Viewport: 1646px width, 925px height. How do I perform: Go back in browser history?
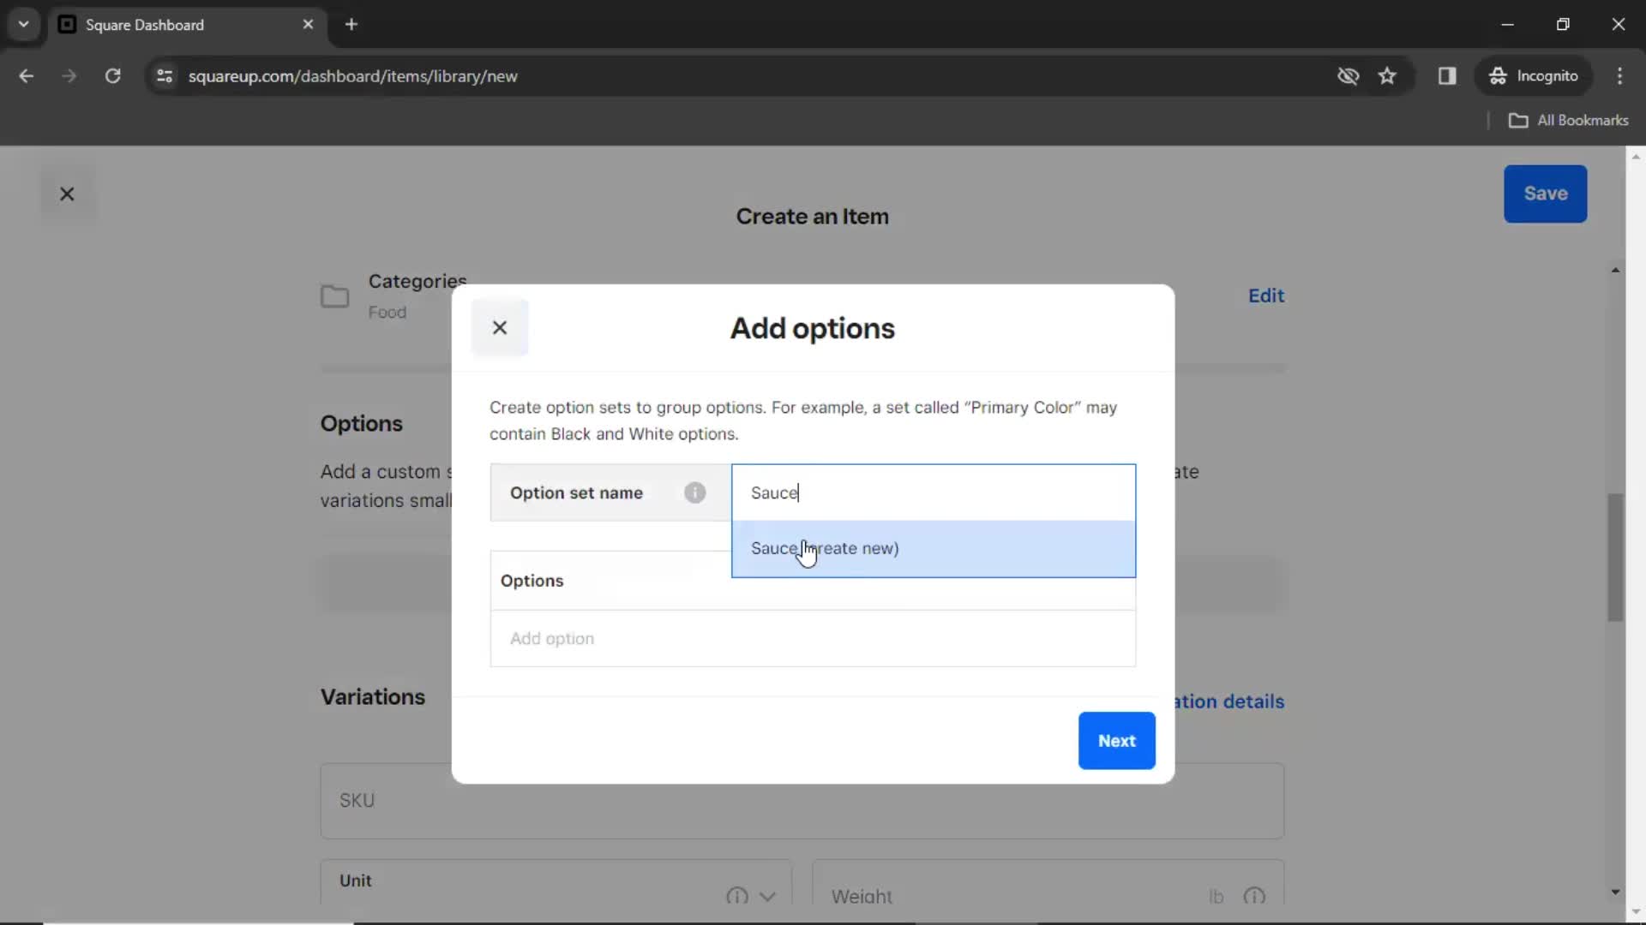[x=27, y=76]
